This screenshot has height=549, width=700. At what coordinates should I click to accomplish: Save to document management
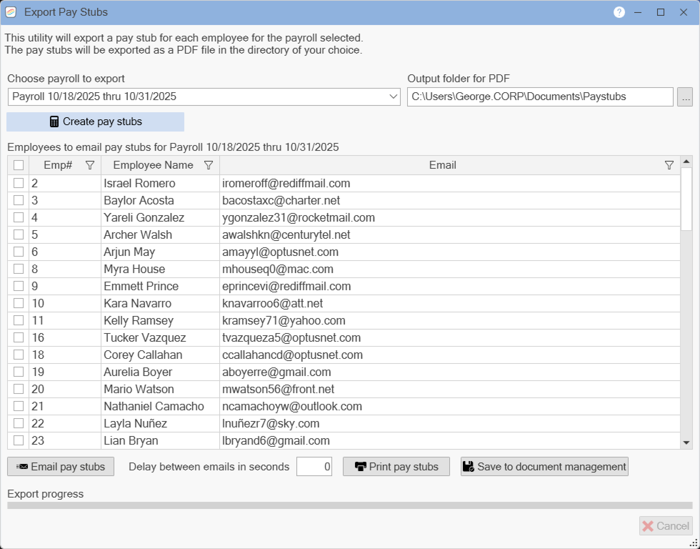(544, 467)
